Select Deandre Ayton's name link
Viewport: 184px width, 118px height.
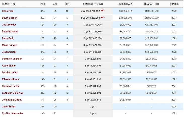(10, 32)
